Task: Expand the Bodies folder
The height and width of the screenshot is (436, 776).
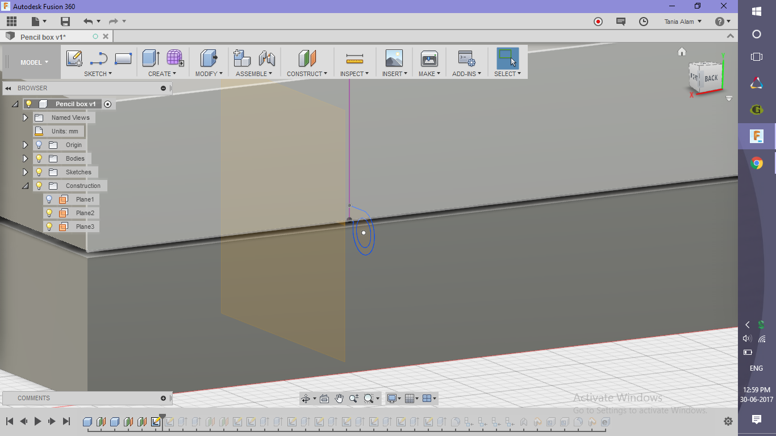Action: (25, 158)
